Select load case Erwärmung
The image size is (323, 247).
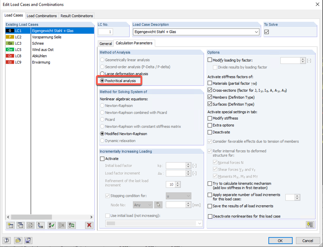click(50, 62)
